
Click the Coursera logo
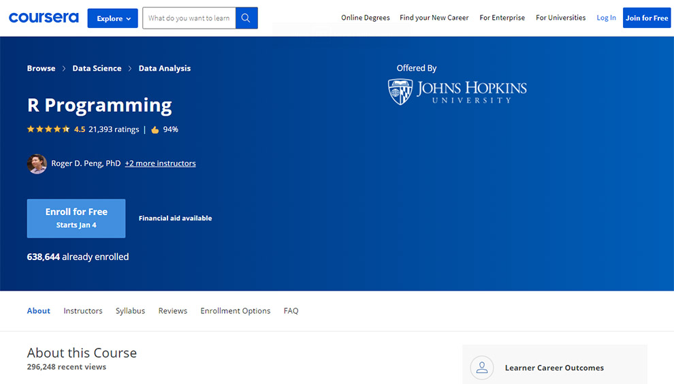point(44,18)
